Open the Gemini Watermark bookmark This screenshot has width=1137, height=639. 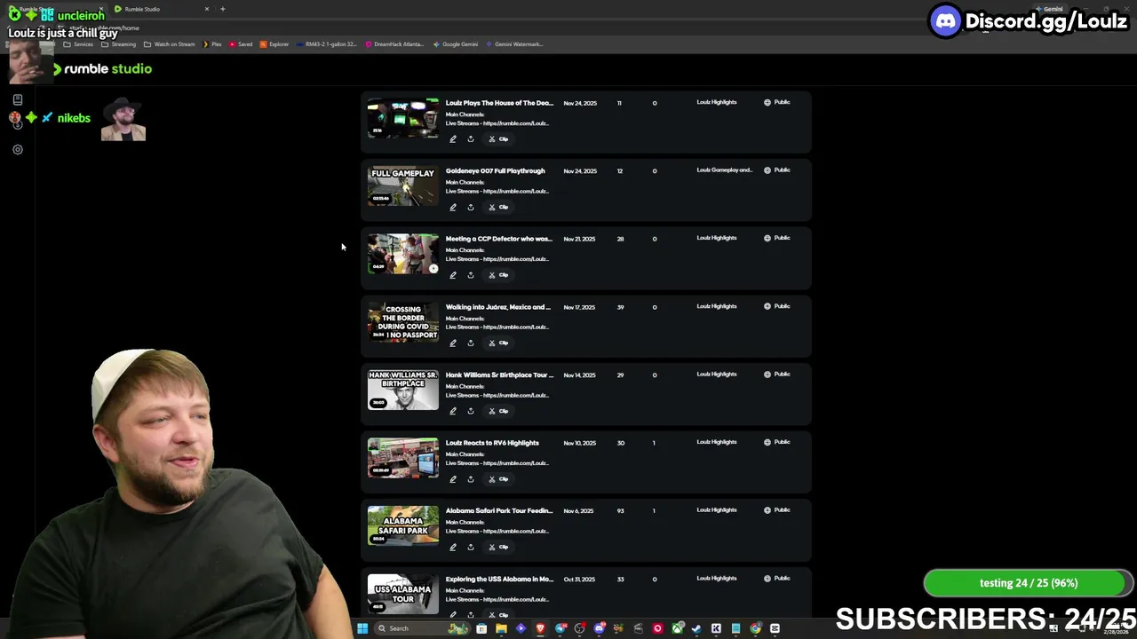point(515,44)
